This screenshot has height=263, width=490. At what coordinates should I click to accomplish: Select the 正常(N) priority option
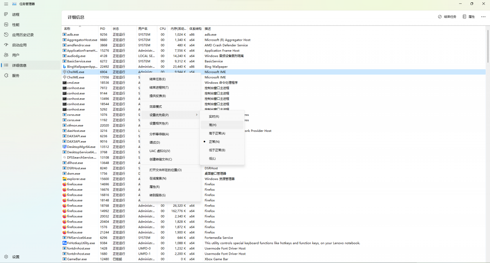[x=222, y=142]
